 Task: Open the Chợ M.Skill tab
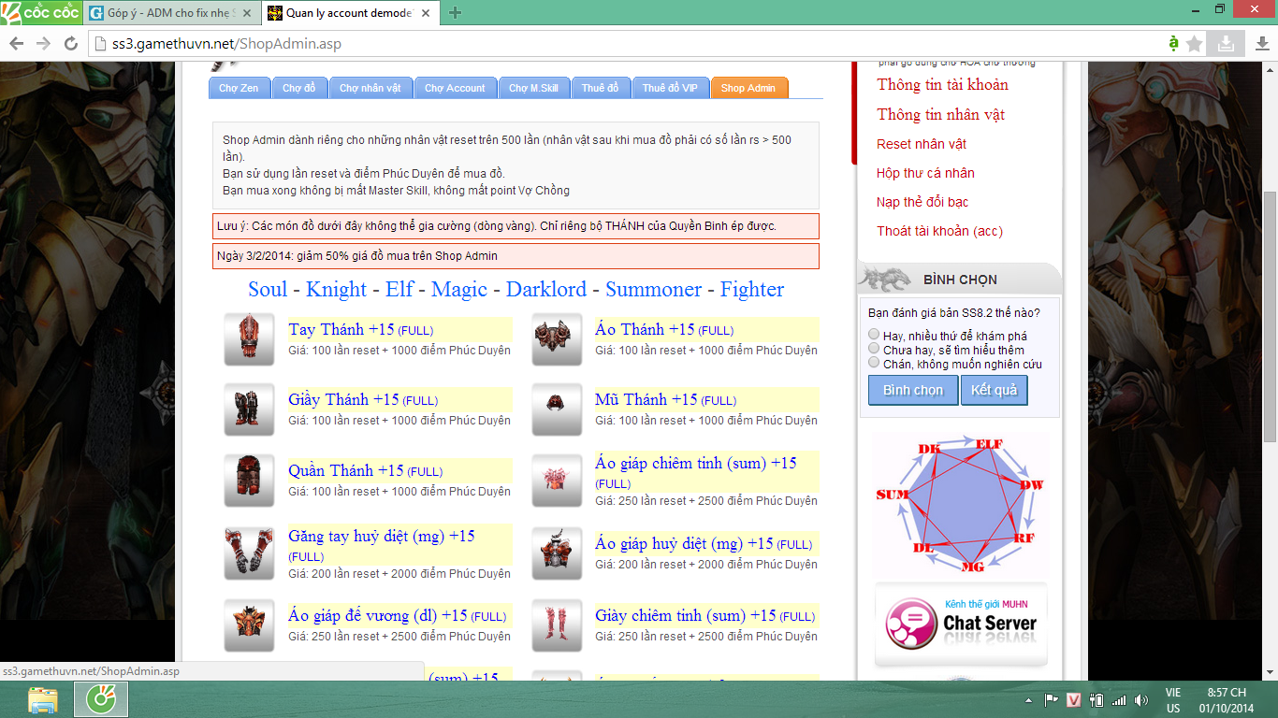(533, 88)
